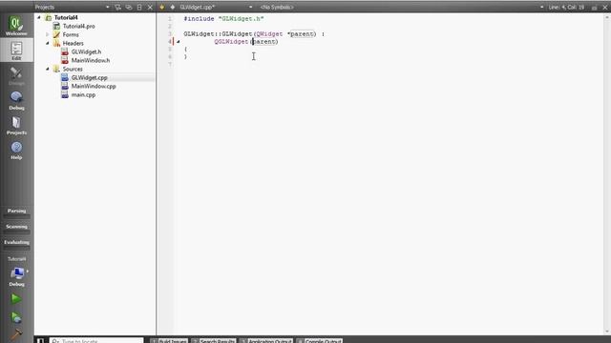Viewport: 611px width, 343px height.
Task: Click the QGLWidget base class call
Action: [231, 42]
